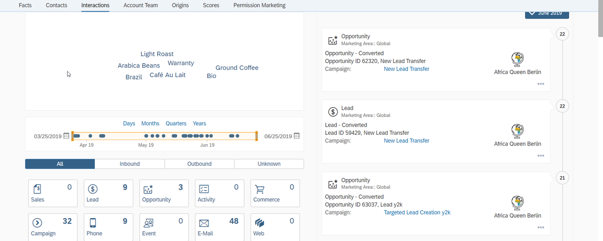Select the Lead interaction tile

pyautogui.click(x=108, y=193)
